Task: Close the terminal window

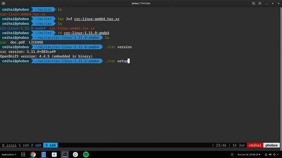Action: (278, 4)
